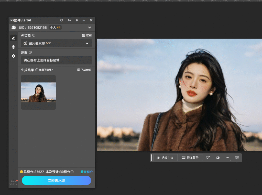The width and height of the screenshot is (262, 195).
Task: Click the info icon beside 原图
Action: coord(30,52)
